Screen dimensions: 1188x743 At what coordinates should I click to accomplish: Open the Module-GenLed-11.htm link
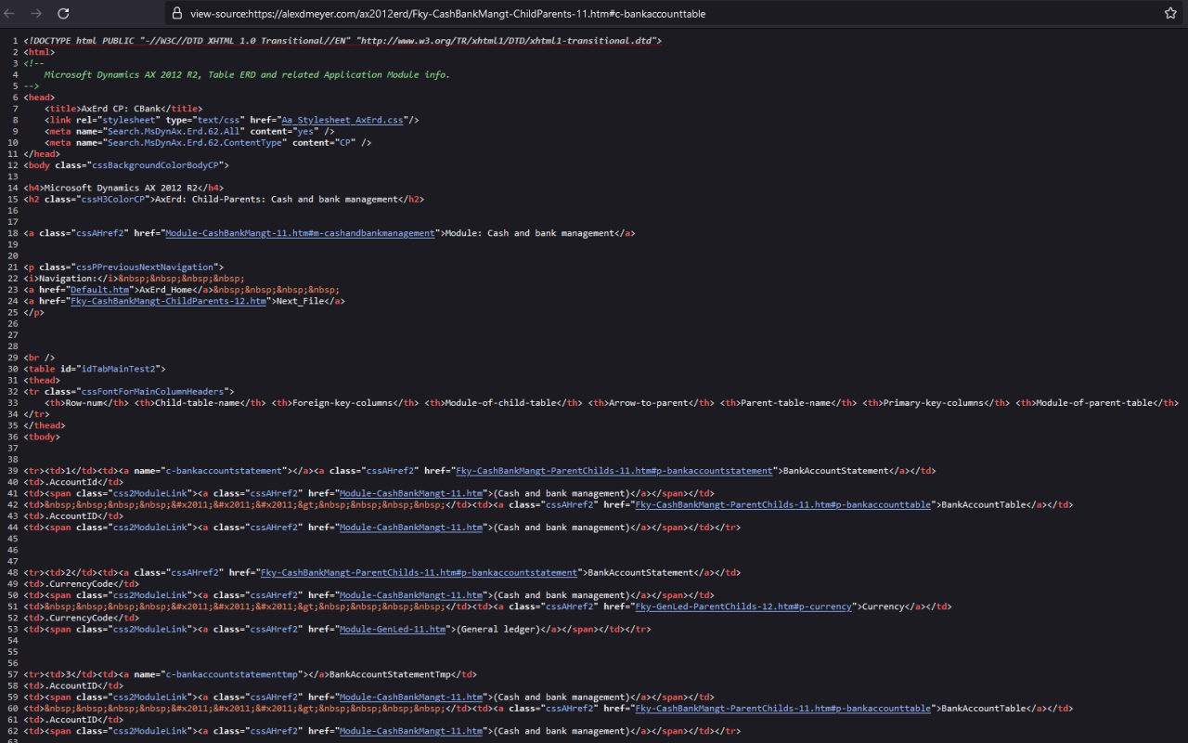(393, 629)
